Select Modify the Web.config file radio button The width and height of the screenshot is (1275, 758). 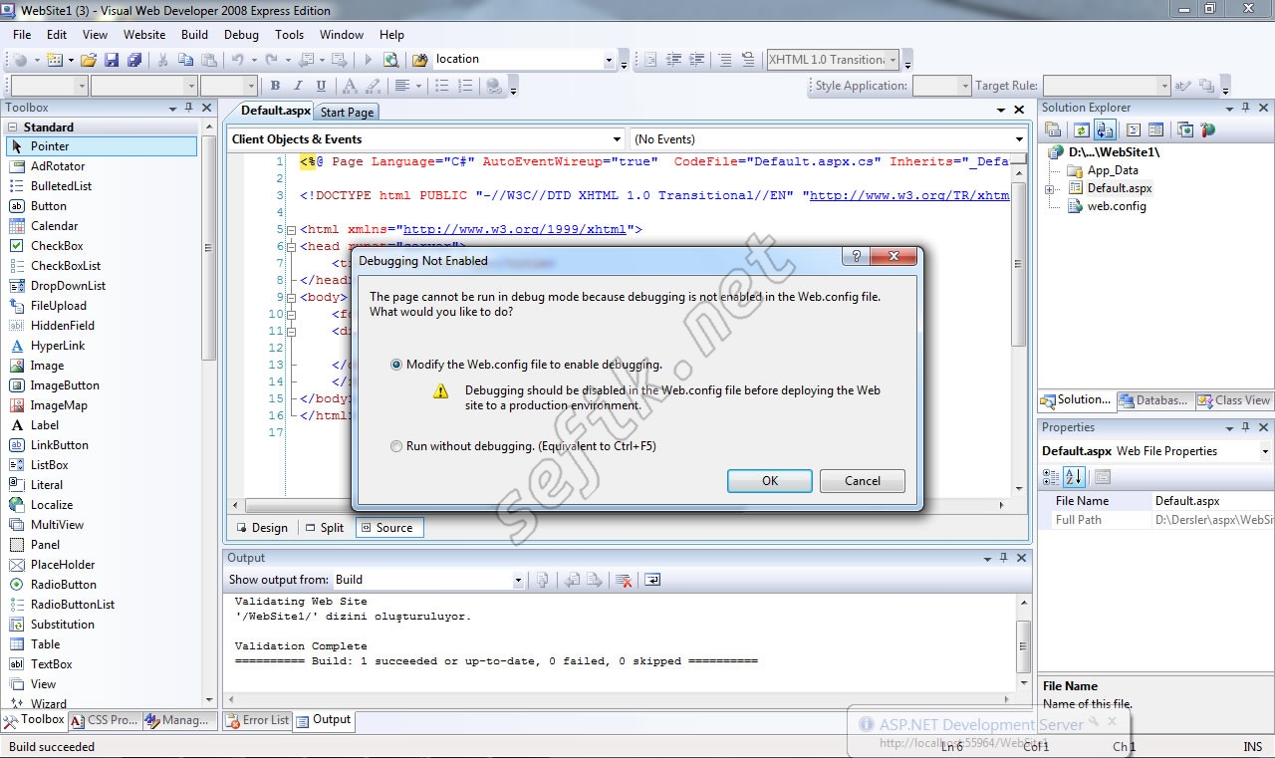click(396, 365)
